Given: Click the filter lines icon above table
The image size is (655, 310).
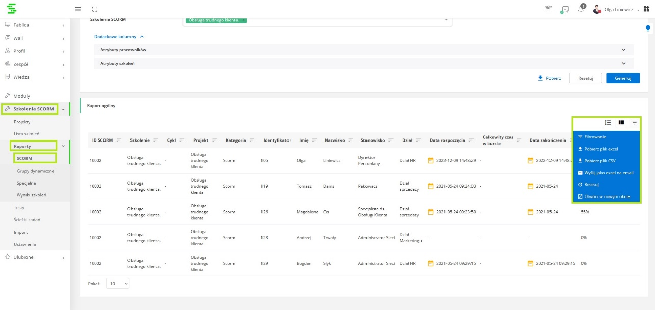Looking at the screenshot, I should pyautogui.click(x=635, y=122).
